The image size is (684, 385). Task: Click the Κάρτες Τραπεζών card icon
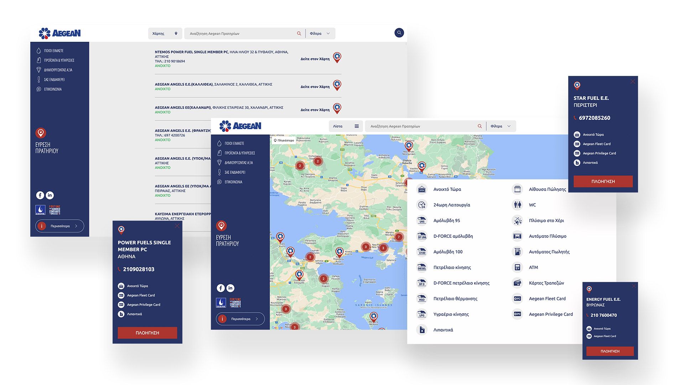(517, 283)
